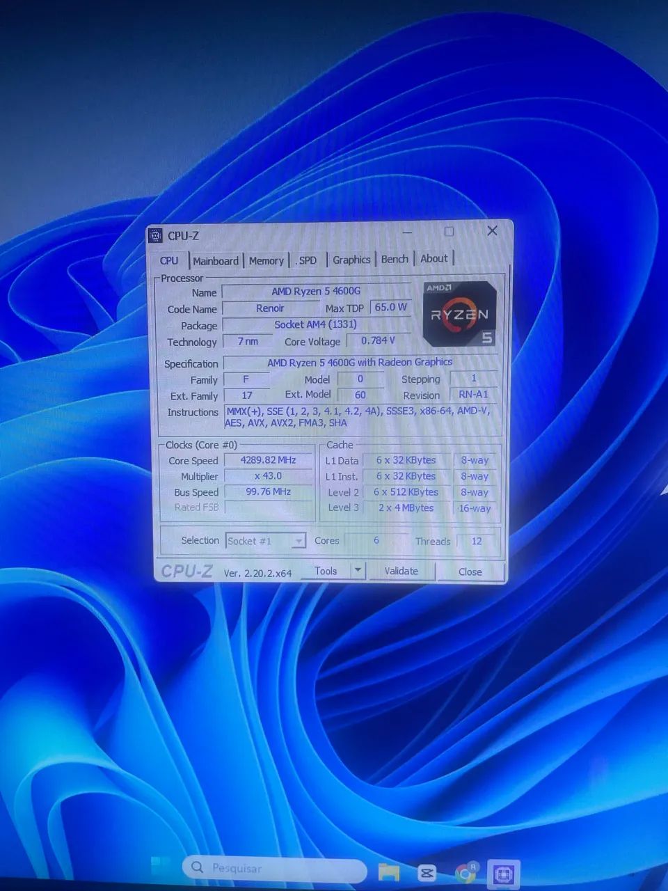Click the Max TDP value 65.0 W

click(390, 307)
